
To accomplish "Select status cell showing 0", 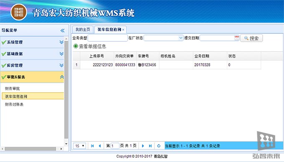I will tap(244, 65).
